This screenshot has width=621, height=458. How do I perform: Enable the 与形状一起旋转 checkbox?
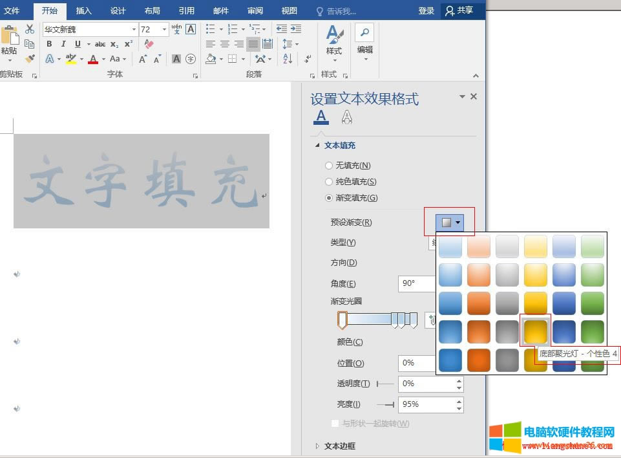[x=335, y=424]
